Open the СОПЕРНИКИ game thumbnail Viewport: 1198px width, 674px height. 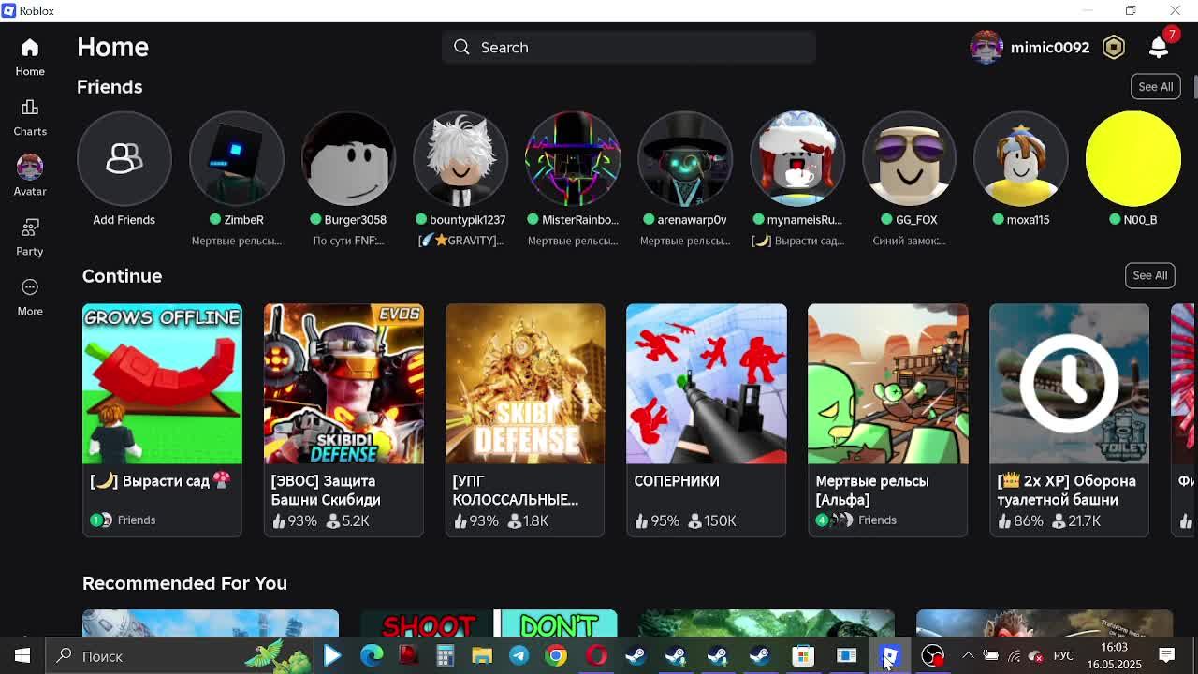point(707,384)
